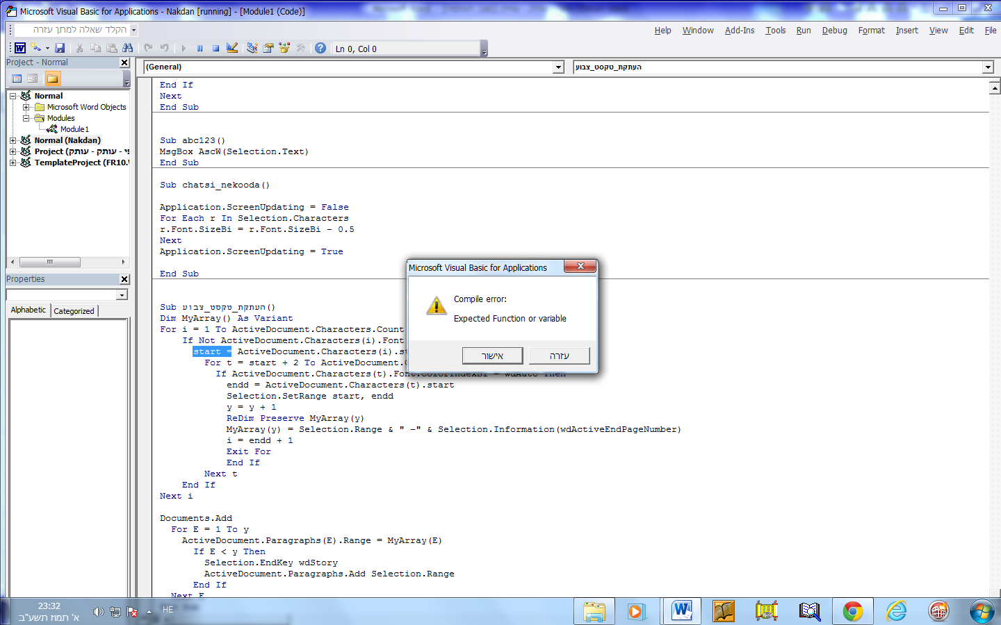The height and width of the screenshot is (625, 1001).
Task: Save the Normal project with the floppy icon
Action: click(x=60, y=48)
